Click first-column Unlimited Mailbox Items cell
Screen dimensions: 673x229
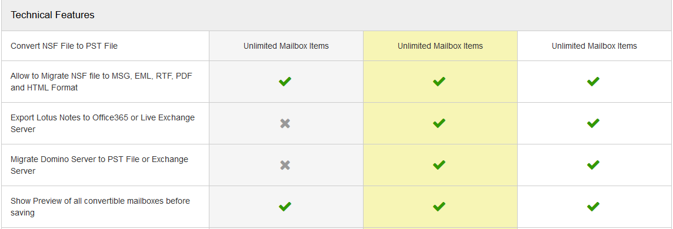click(x=286, y=46)
